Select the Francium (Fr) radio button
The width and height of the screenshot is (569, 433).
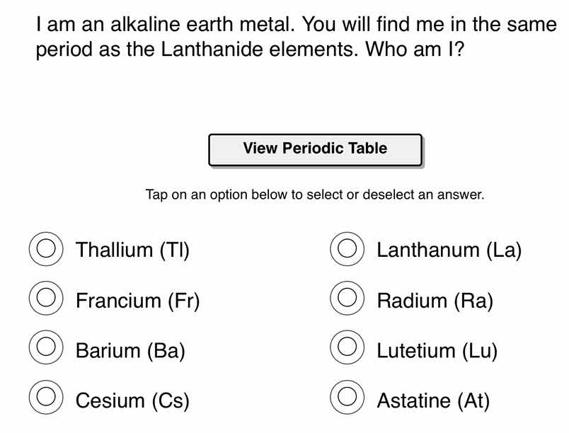[45, 299]
